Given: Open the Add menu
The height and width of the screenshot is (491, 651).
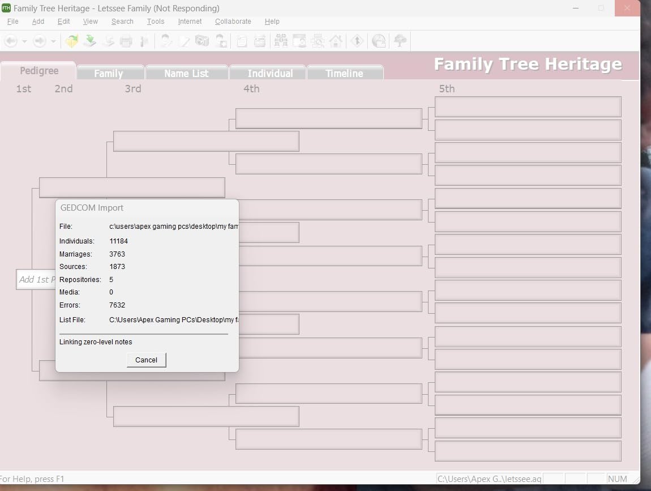Looking at the screenshot, I should (38, 21).
